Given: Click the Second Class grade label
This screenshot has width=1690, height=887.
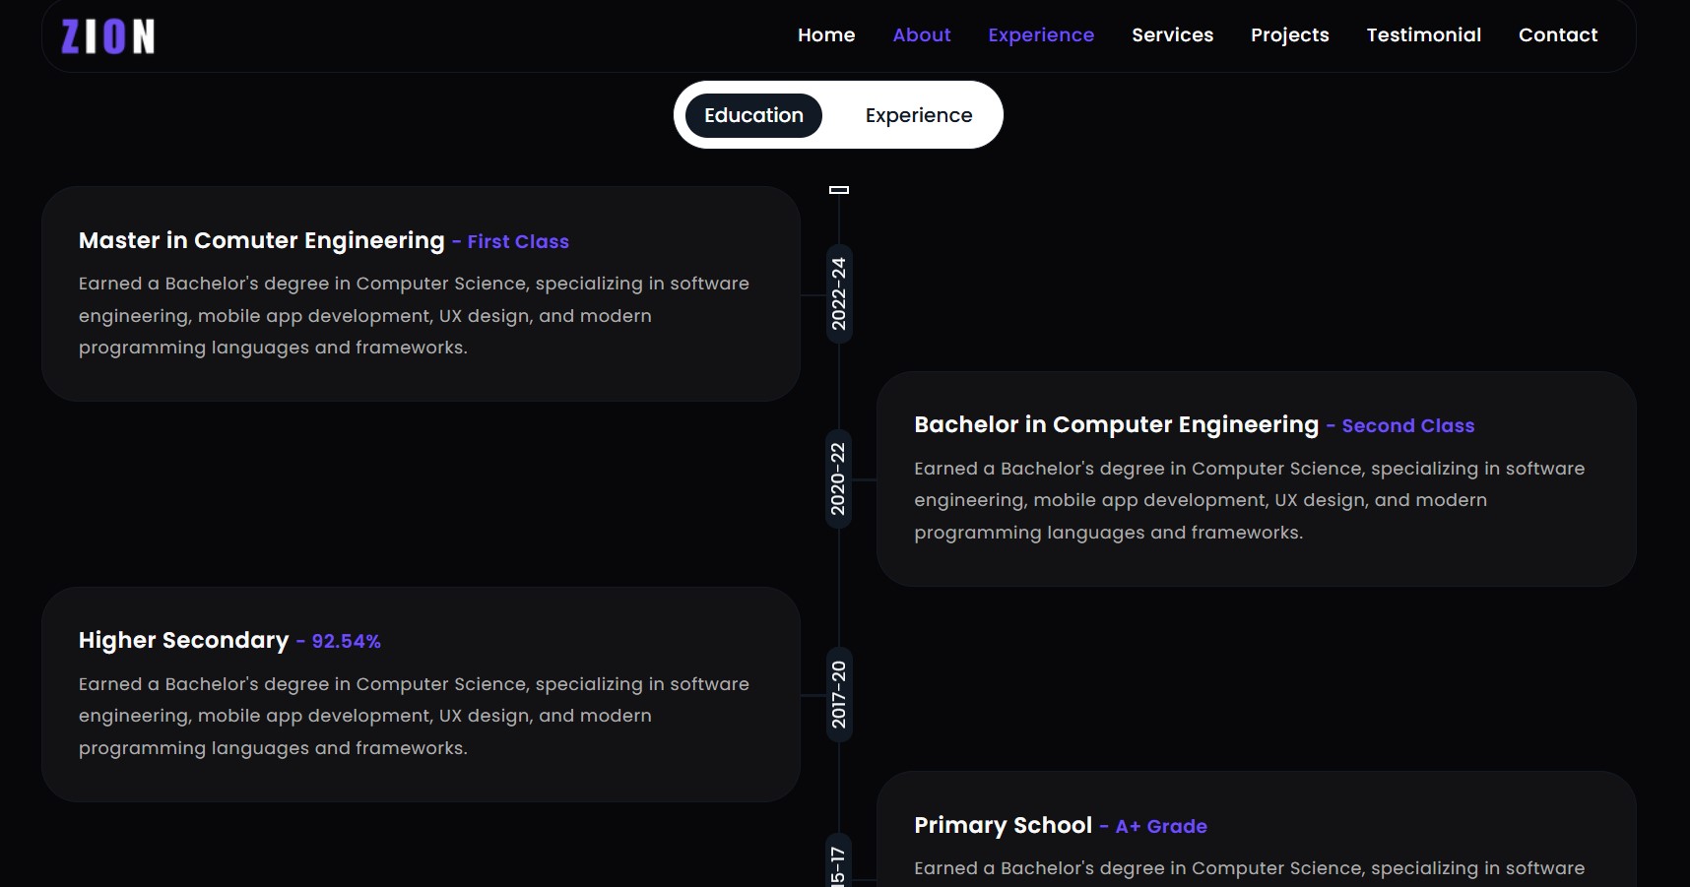Looking at the screenshot, I should pyautogui.click(x=1407, y=426).
